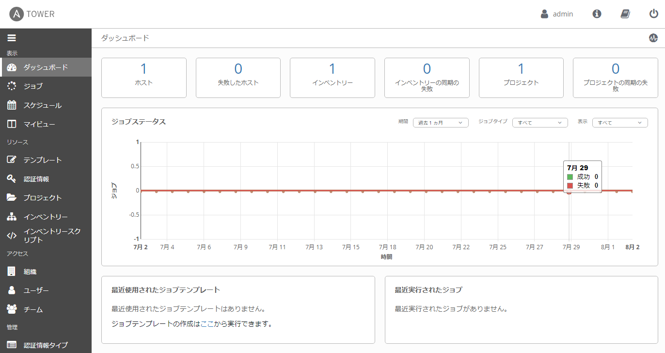Open the 期間 dropdown showing 過去1ヵ月
665x353 pixels.
click(x=440, y=123)
